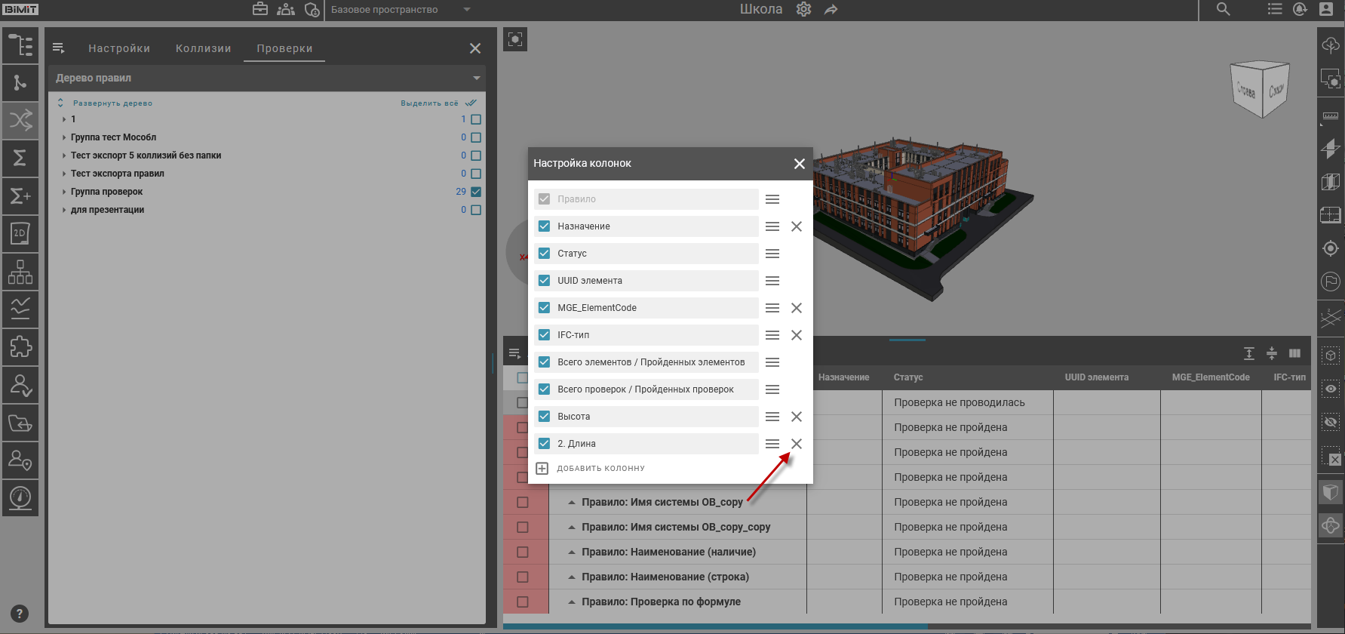Click the puzzle piece plugins icon

pyautogui.click(x=20, y=347)
